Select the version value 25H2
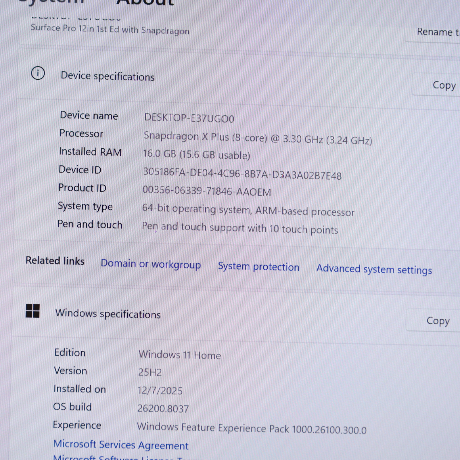This screenshot has height=460, width=460. point(150,372)
